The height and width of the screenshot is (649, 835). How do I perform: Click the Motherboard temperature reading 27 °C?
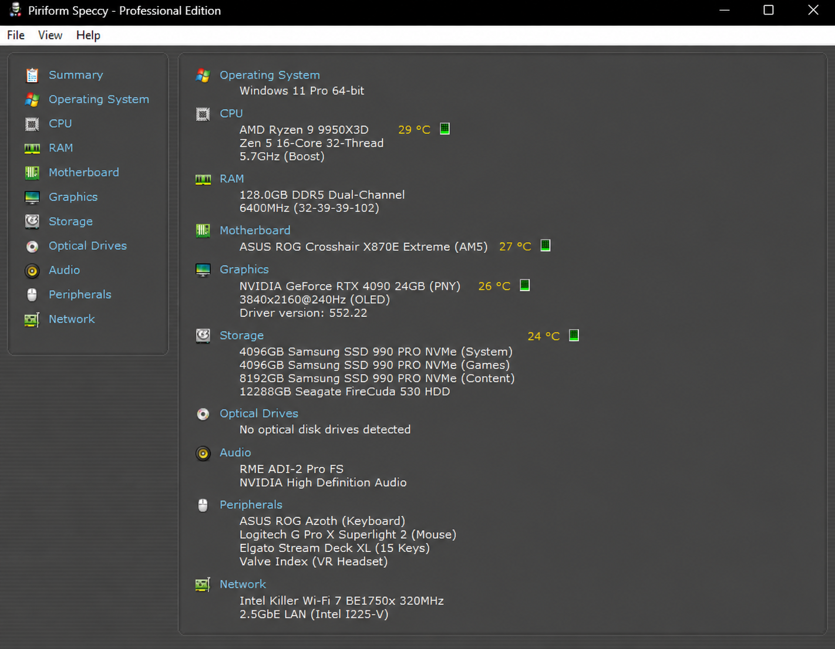pos(515,246)
